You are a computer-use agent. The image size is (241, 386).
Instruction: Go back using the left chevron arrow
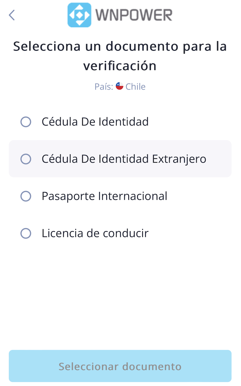(x=12, y=15)
